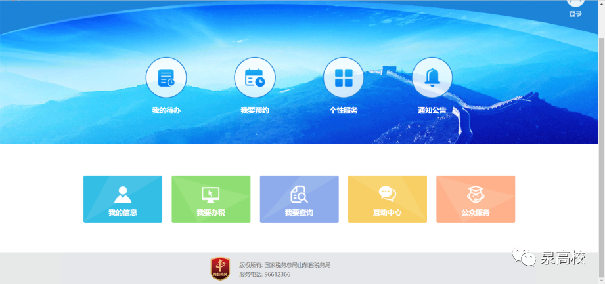Viewport: 605px width, 284px height.
Task: Click the chat bubble icon on 互动中心 tile
Action: click(x=387, y=193)
